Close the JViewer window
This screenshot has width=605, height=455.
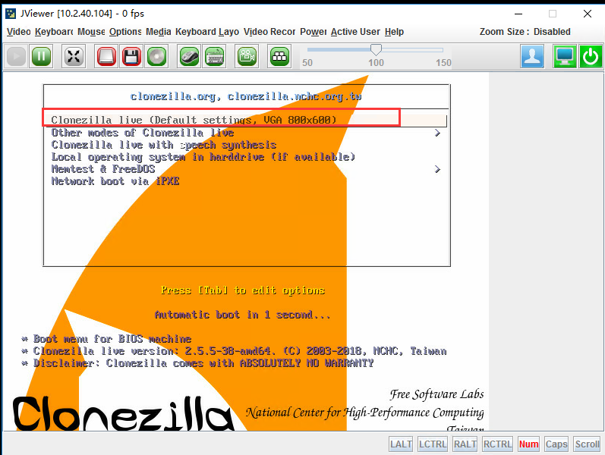(x=588, y=14)
